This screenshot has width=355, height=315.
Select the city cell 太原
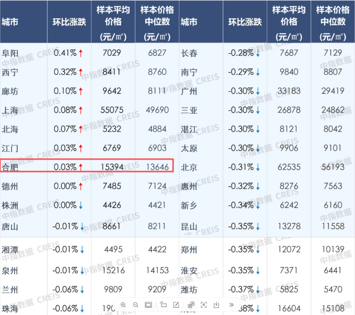pos(189,149)
